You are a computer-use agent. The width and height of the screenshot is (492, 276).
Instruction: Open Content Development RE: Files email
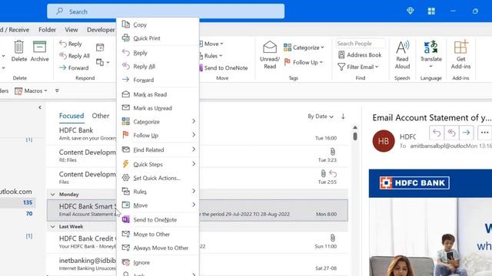(x=197, y=156)
